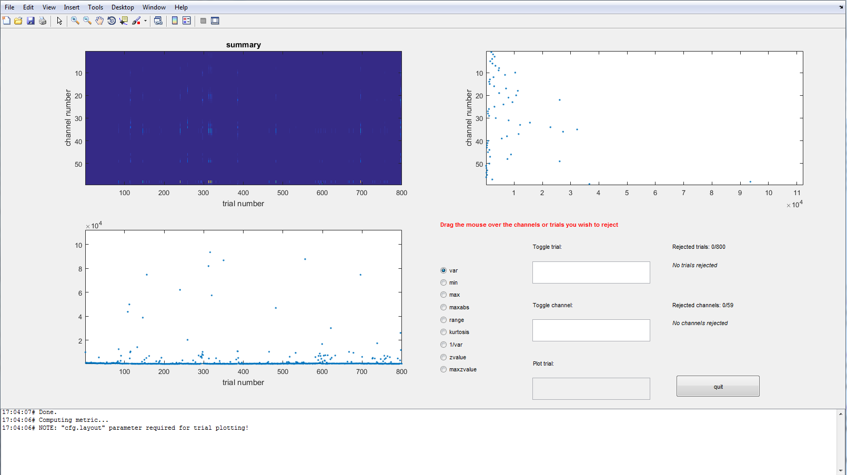Open the Insert menu
This screenshot has height=475, width=847.
click(x=72, y=7)
